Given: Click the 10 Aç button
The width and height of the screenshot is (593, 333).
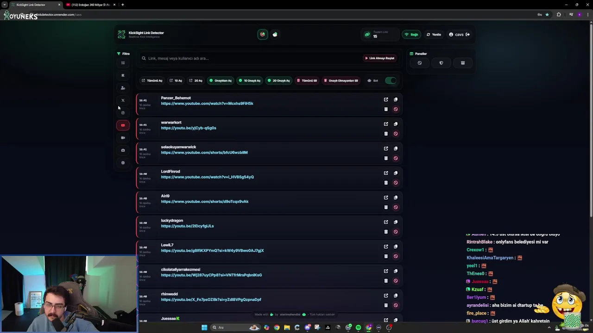Looking at the screenshot, I should pos(176,80).
